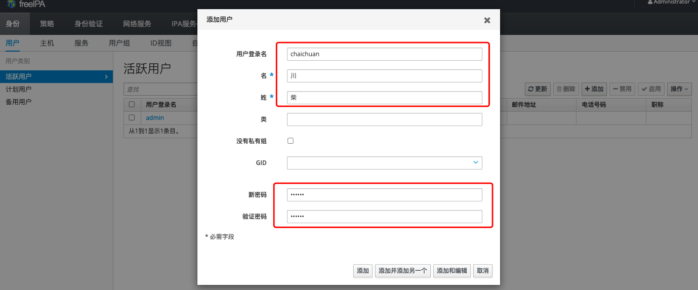Open the admin user link
This screenshot has height=290, width=698.
(155, 117)
